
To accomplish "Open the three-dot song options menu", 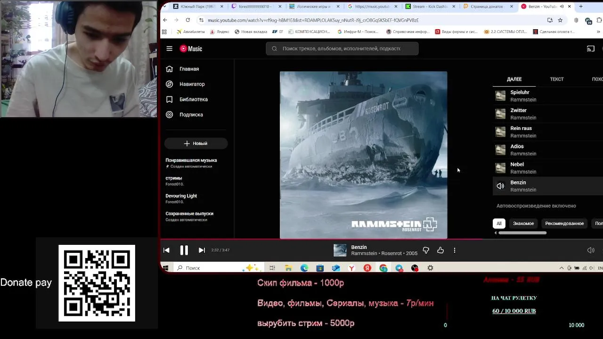I will click(x=455, y=250).
